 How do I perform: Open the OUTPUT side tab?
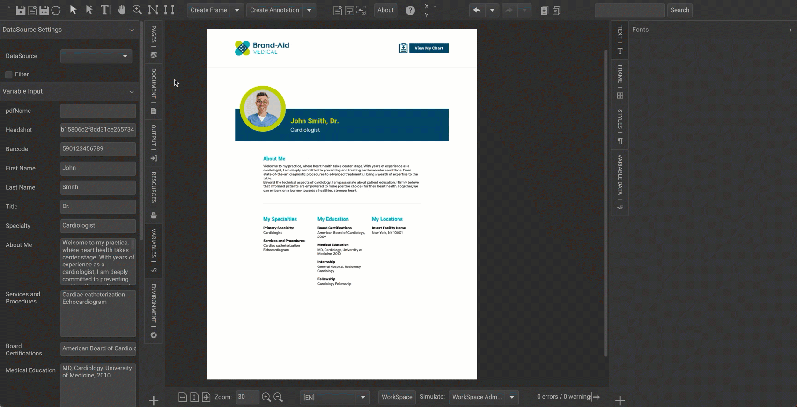154,143
